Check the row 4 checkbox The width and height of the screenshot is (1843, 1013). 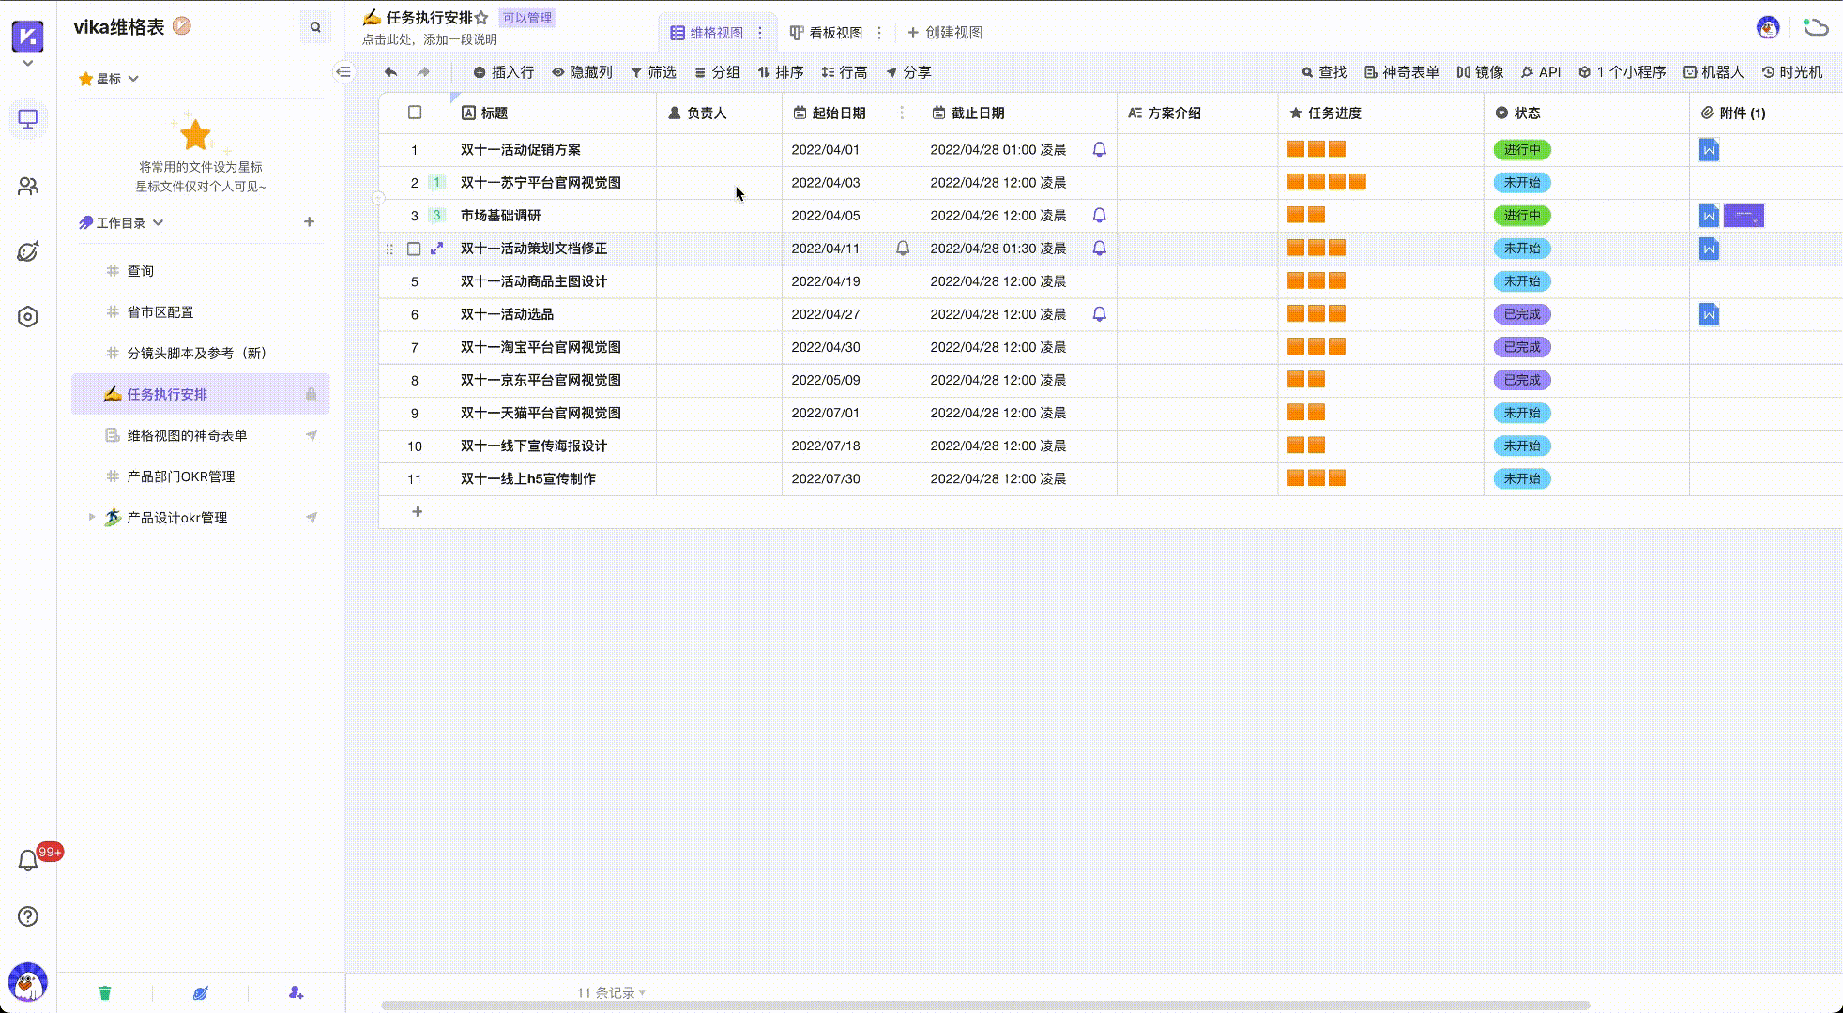pos(414,249)
